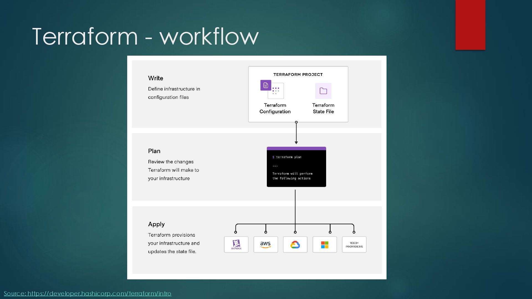Click the 'Apply' step heading
Viewport: 532px width, 299px height.
click(x=156, y=224)
